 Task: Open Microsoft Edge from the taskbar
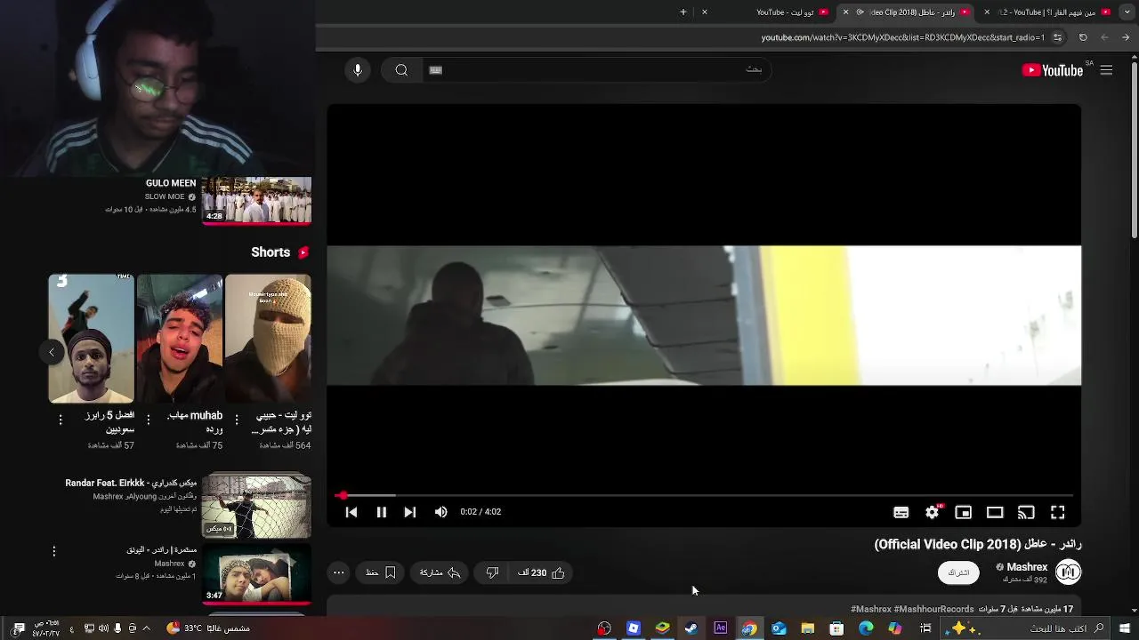(866, 628)
